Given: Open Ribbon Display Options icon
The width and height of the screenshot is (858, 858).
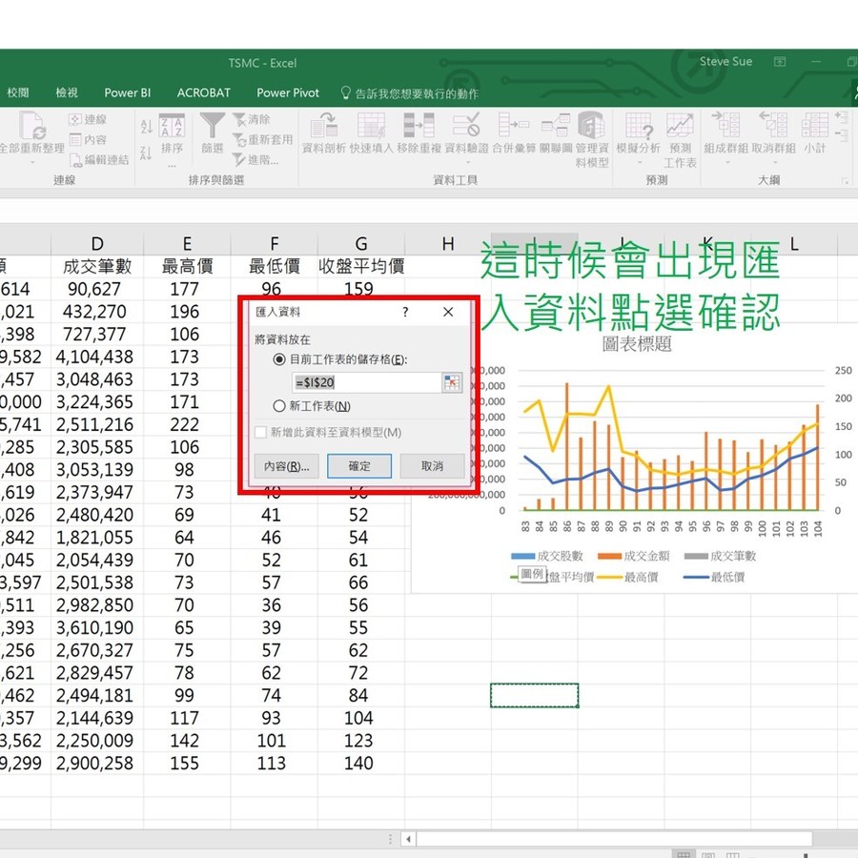Looking at the screenshot, I should [780, 61].
